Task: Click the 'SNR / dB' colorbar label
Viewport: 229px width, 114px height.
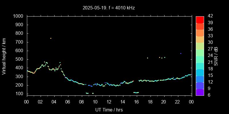Action: tap(216, 56)
